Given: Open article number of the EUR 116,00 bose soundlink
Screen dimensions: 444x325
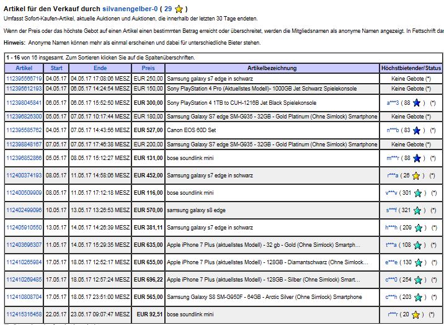Looking at the screenshot, I should (x=24, y=193).
